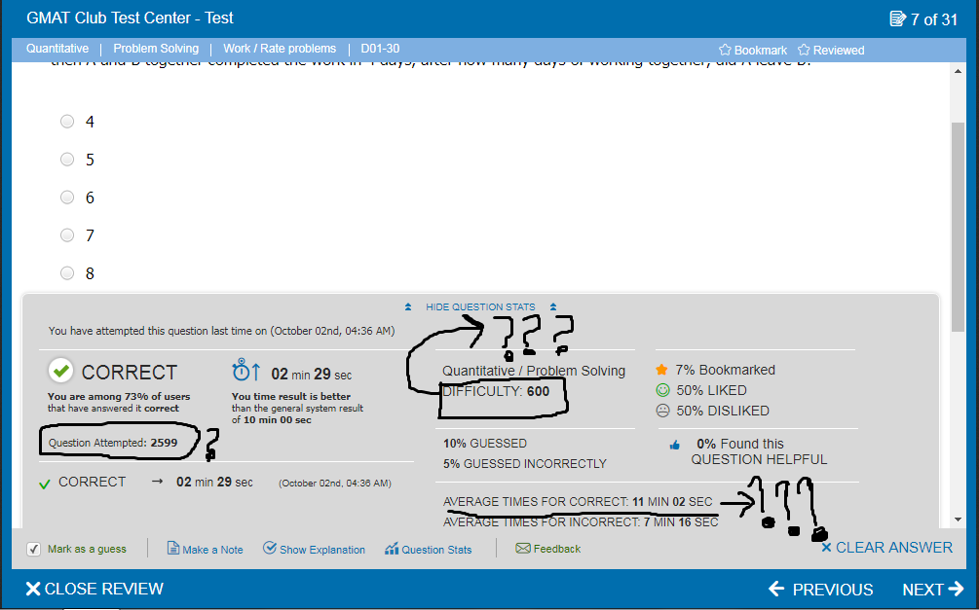Click the vertical scrollbar thumb

[958, 227]
